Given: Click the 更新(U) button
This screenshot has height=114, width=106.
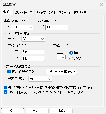Looking at the screenshot, I should pyautogui.click(x=61, y=111).
